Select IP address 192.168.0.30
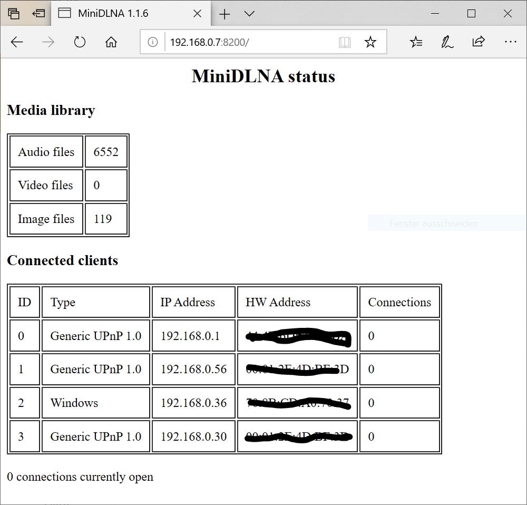The height and width of the screenshot is (505, 527). click(x=193, y=436)
